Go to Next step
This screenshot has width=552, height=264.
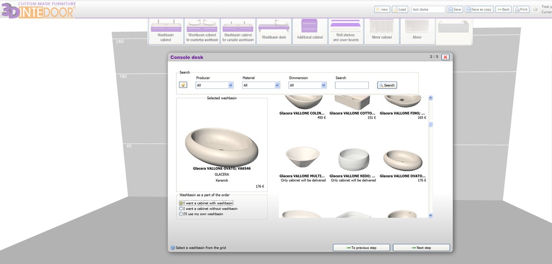421,248
